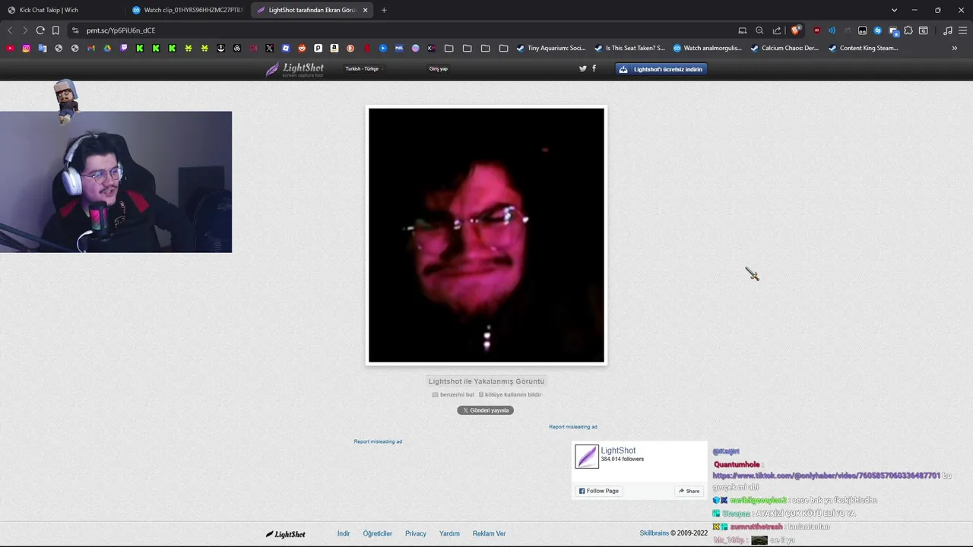Click Report misleading ad link beside footer LightShot logo column
The width and height of the screenshot is (973, 547).
tap(378, 441)
